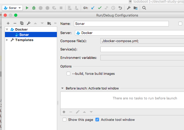Open the Server Docker combo box
Screen dimensions: 184x130
tap(128, 33)
